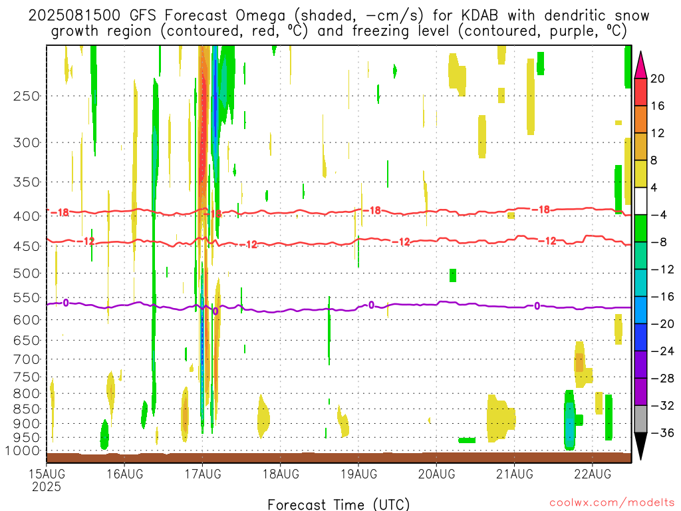Image resolution: width=681 pixels, height=511 pixels.
Task: Click the brown ground surface band
Action: click(x=339, y=458)
